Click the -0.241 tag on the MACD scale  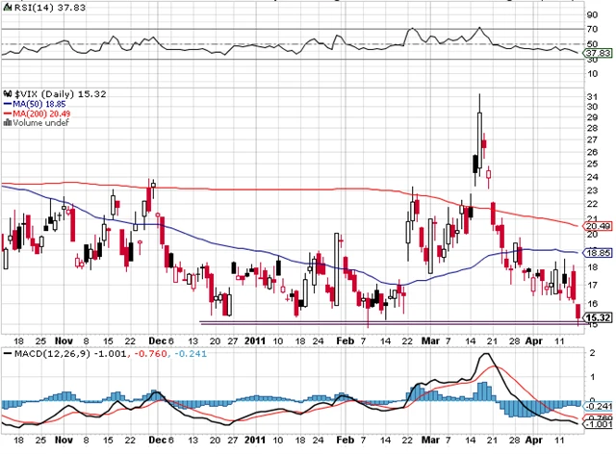tap(598, 407)
